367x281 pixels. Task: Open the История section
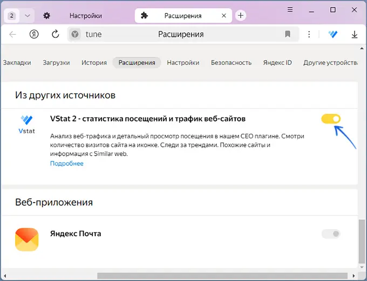[94, 63]
